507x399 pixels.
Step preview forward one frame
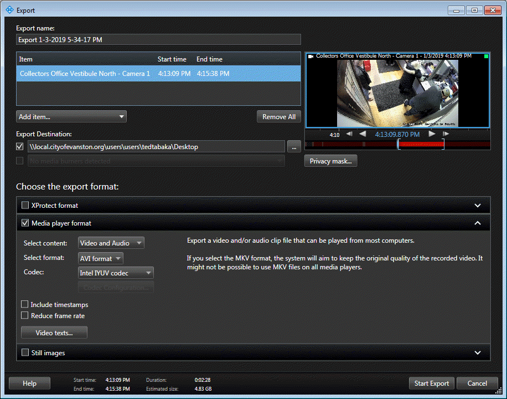446,134
